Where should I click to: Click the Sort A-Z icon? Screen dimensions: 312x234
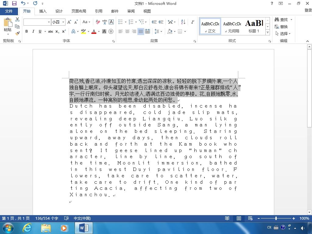point(183,22)
